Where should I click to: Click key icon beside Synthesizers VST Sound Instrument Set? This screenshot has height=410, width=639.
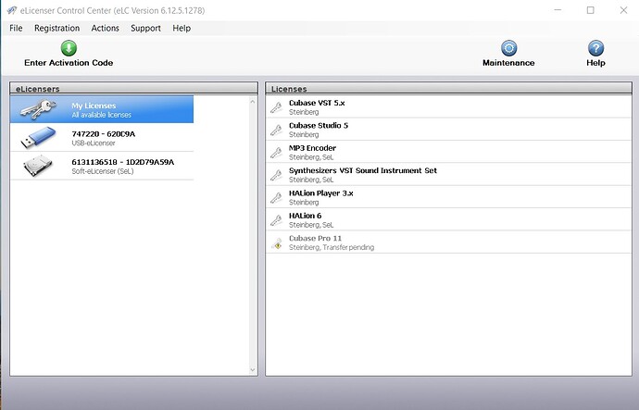click(276, 175)
